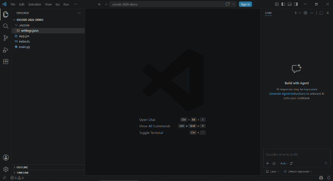Go back with the left arrow
This screenshot has height=181, width=333.
click(x=99, y=4)
